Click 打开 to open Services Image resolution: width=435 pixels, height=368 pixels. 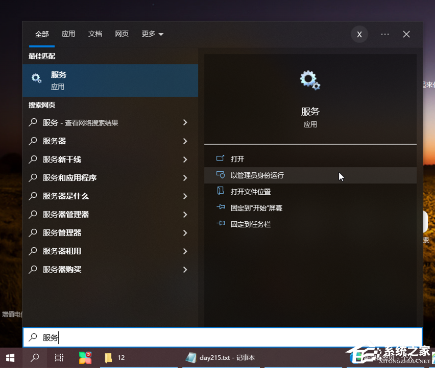(310, 159)
